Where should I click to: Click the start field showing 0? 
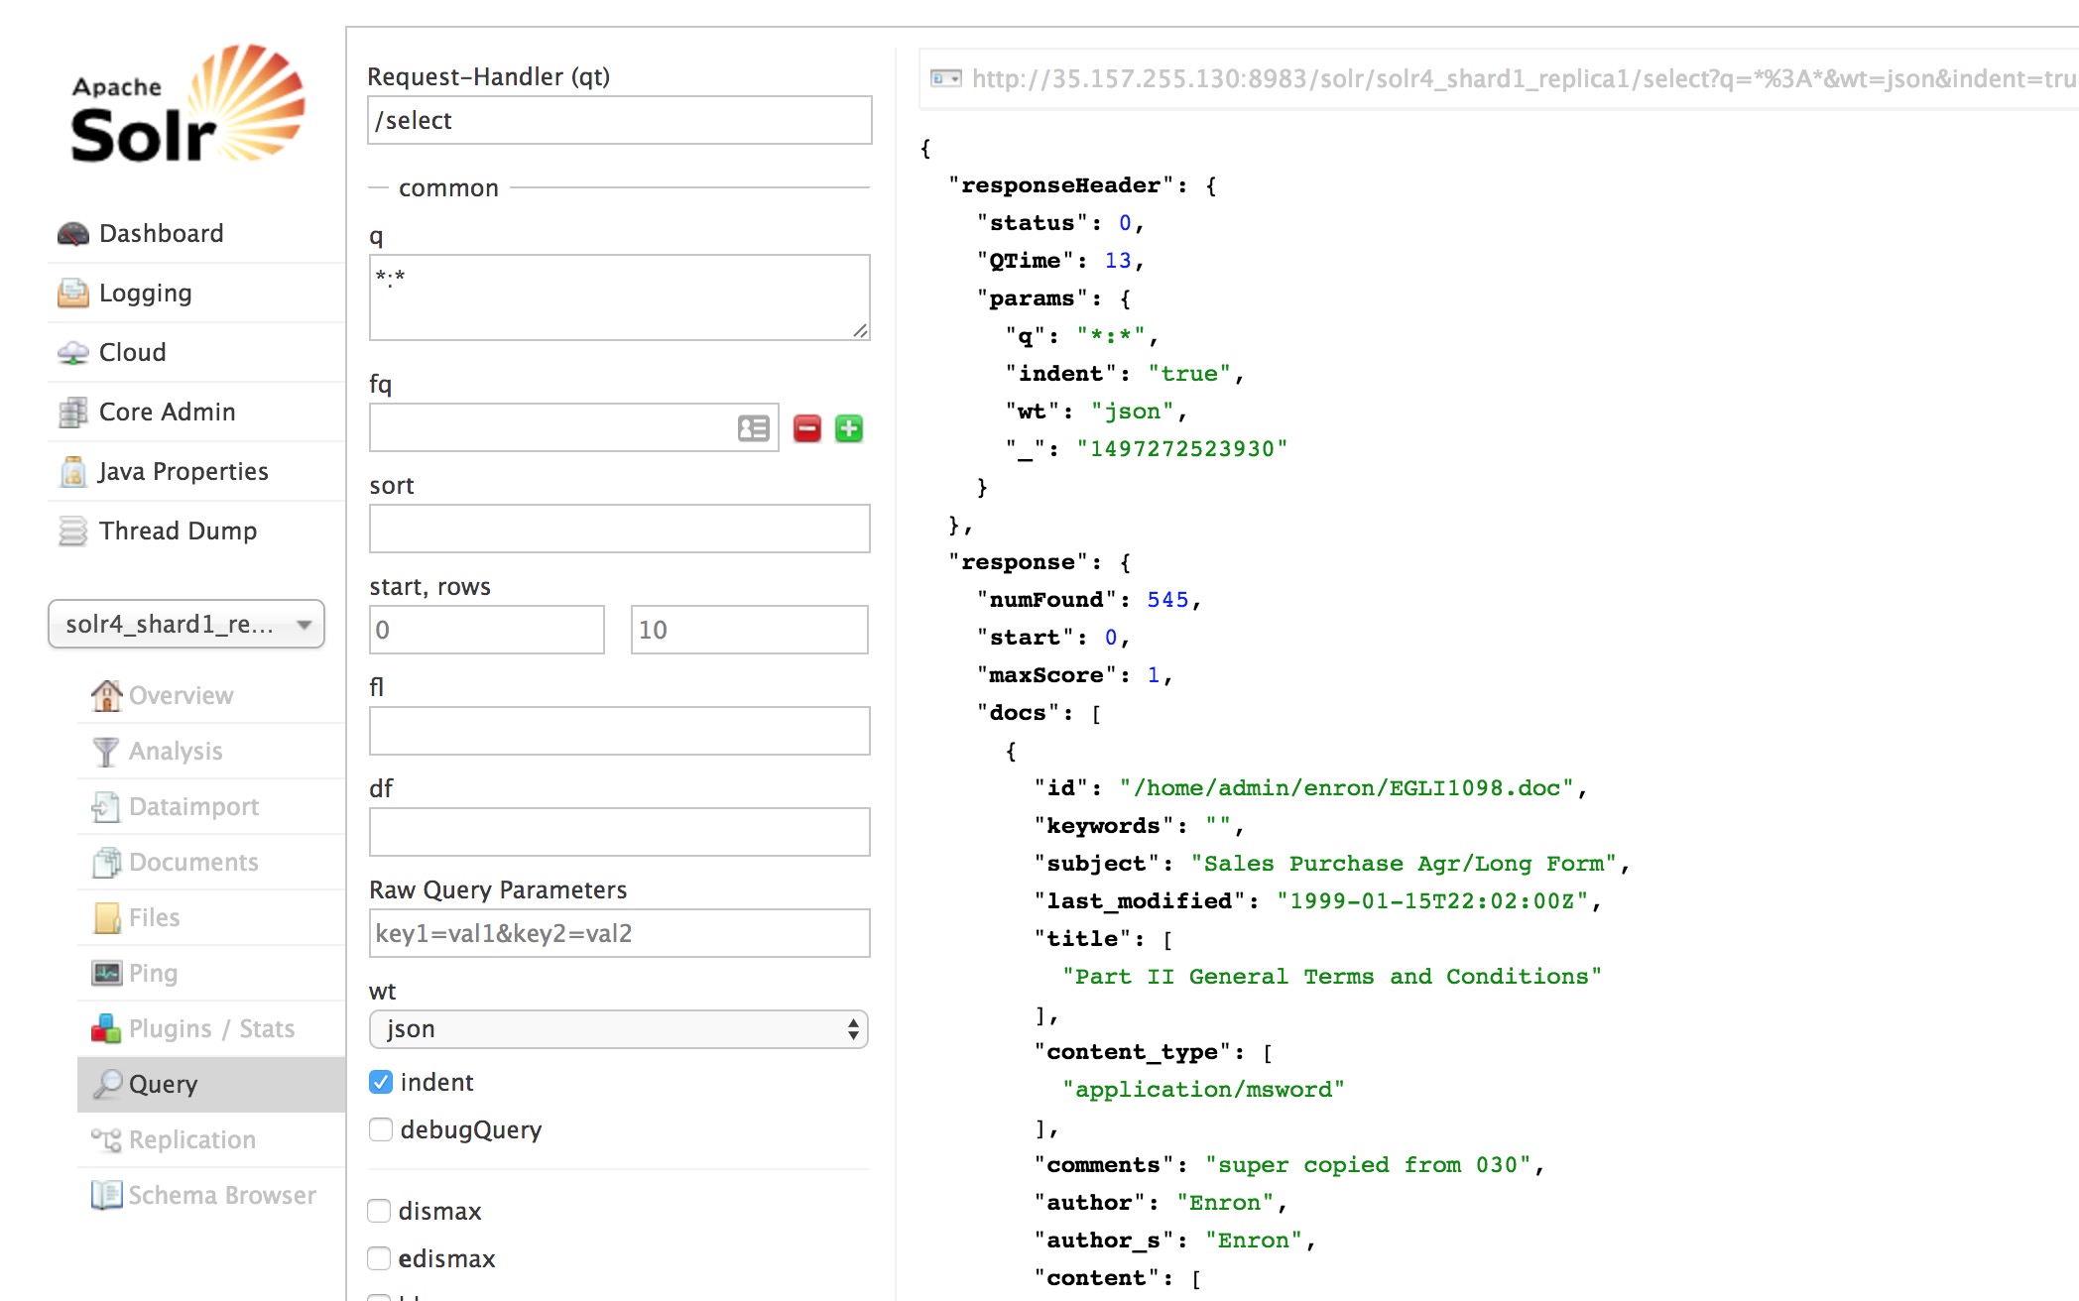pos(487,630)
